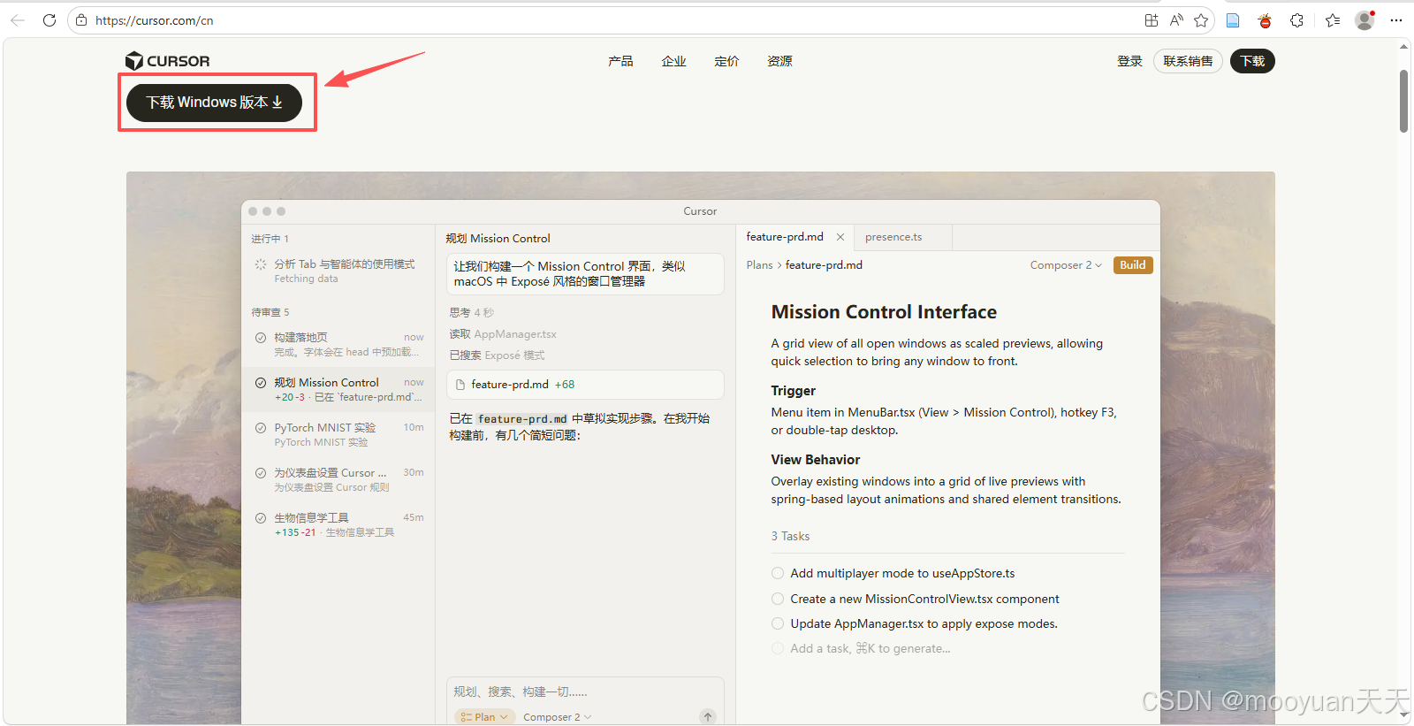Open the Favorites list icon
The width and height of the screenshot is (1414, 726).
[1333, 20]
